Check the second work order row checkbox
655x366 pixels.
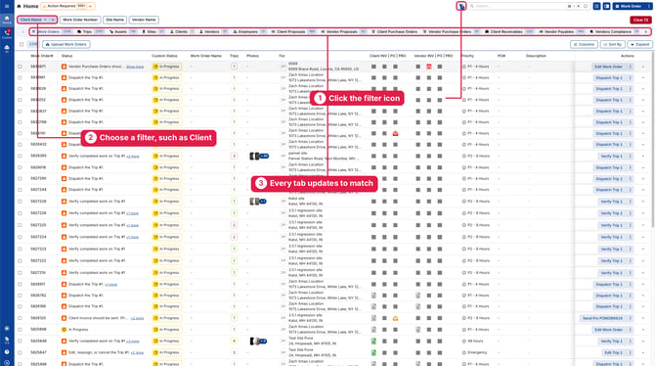click(x=20, y=77)
